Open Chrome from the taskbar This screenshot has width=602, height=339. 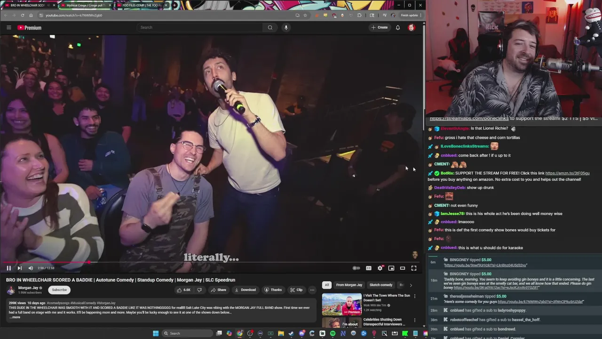(239, 333)
